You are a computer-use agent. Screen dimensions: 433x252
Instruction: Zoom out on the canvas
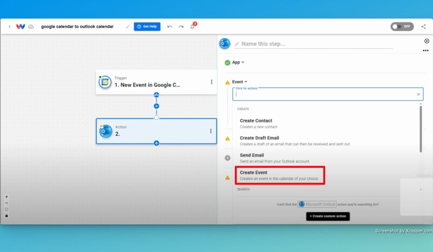point(7,203)
